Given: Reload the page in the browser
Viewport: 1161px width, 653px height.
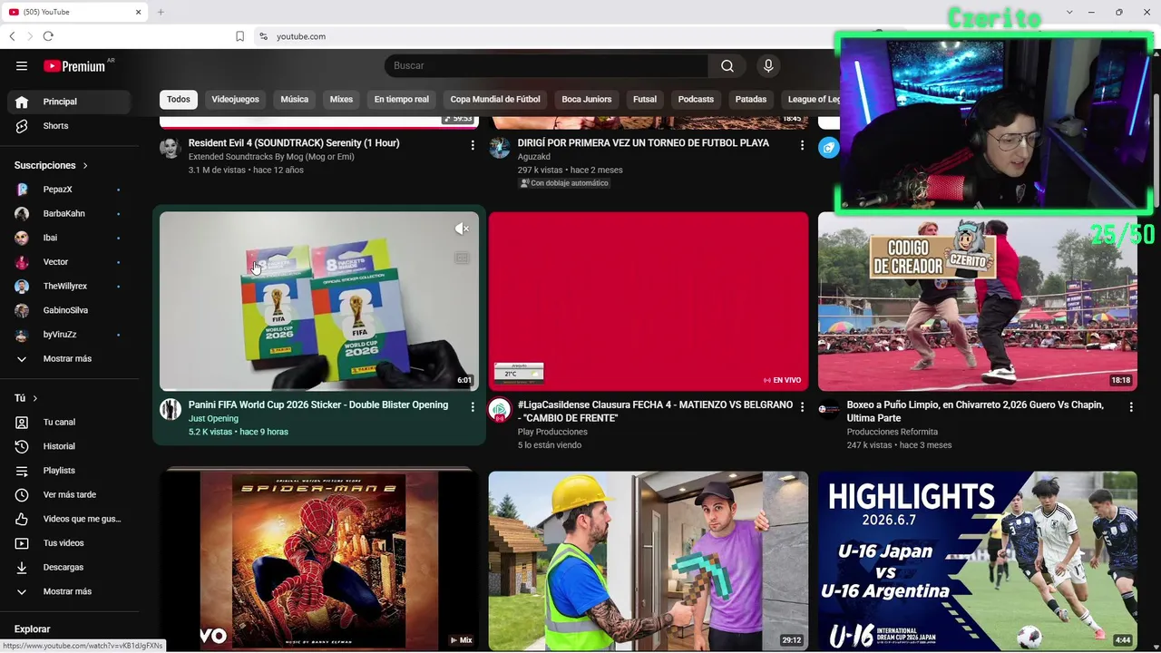Looking at the screenshot, I should point(48,36).
